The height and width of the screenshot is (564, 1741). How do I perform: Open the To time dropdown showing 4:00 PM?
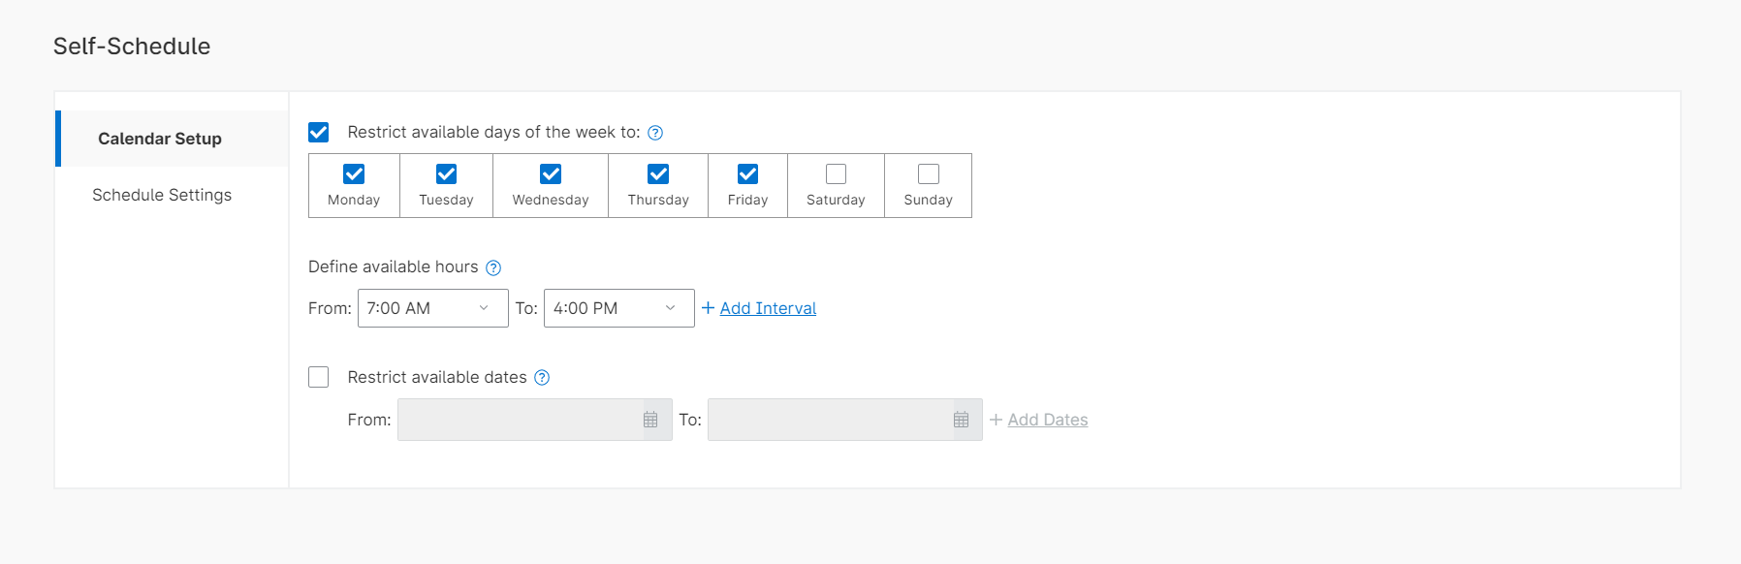point(618,308)
